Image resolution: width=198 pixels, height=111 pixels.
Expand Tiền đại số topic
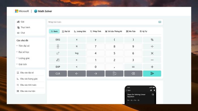23,46
